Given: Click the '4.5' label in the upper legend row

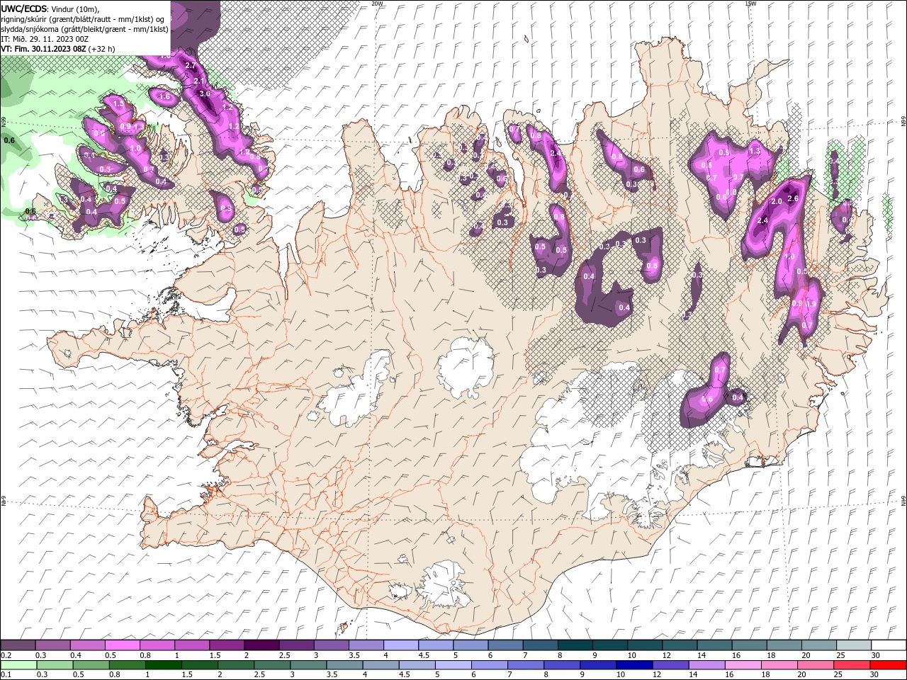Looking at the screenshot, I should 424,655.
